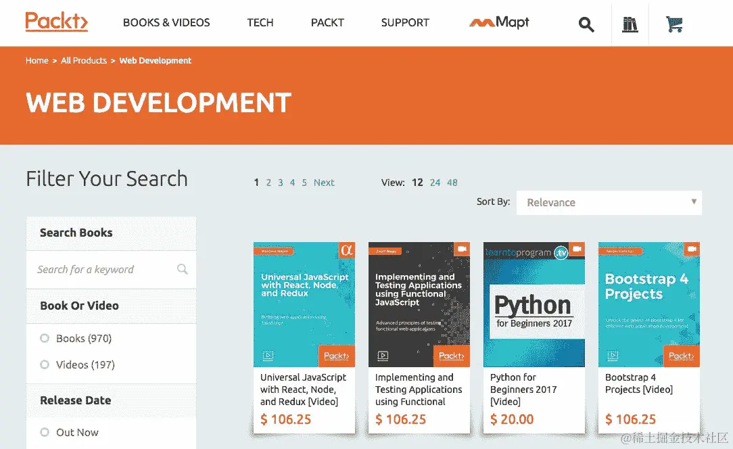Viewport: 733px width, 449px height.
Task: Click the Web Development breadcrumb
Action: (156, 60)
